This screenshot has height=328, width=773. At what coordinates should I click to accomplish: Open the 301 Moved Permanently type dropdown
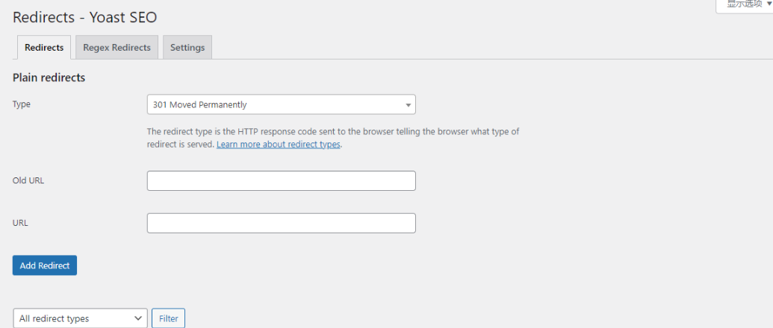(281, 104)
